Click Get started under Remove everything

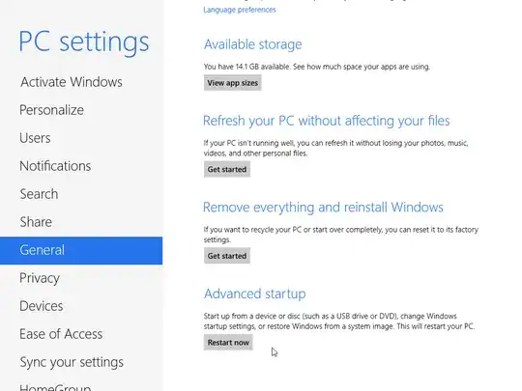pyautogui.click(x=227, y=256)
